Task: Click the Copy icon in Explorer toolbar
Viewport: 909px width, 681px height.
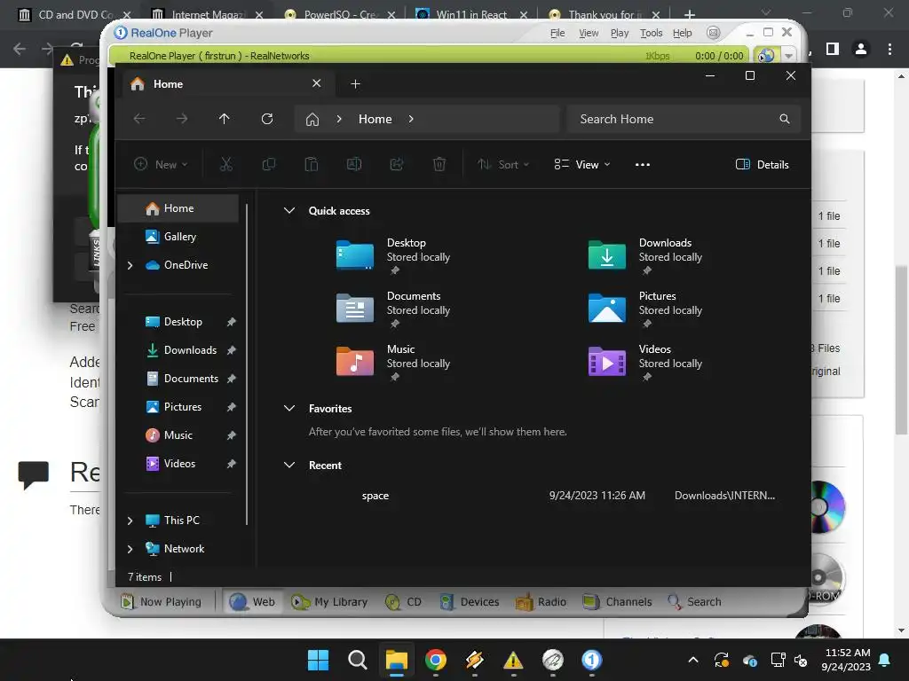Action: click(x=268, y=164)
